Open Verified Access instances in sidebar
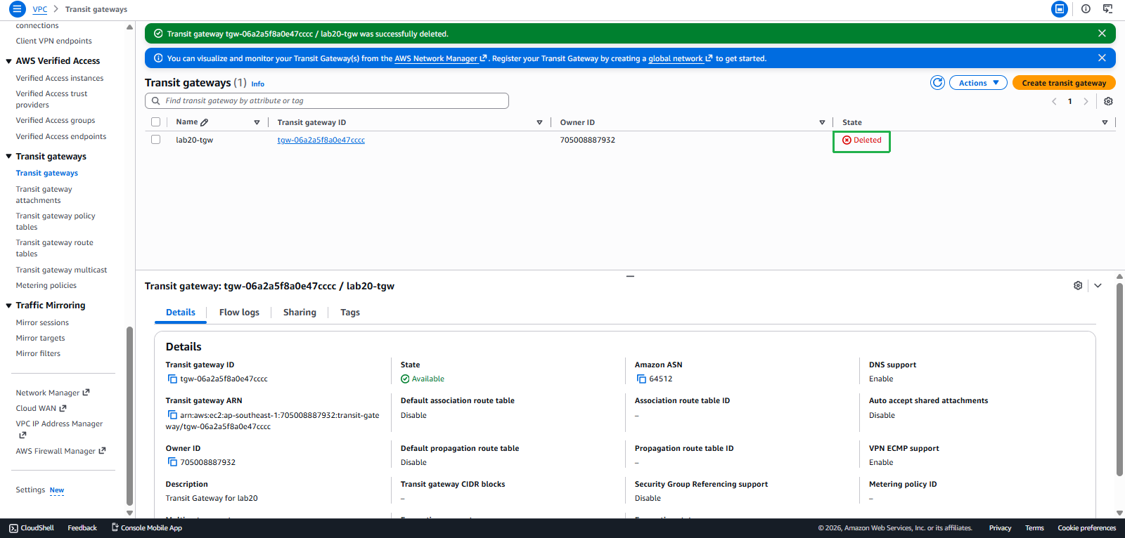This screenshot has width=1125, height=538. 60,78
